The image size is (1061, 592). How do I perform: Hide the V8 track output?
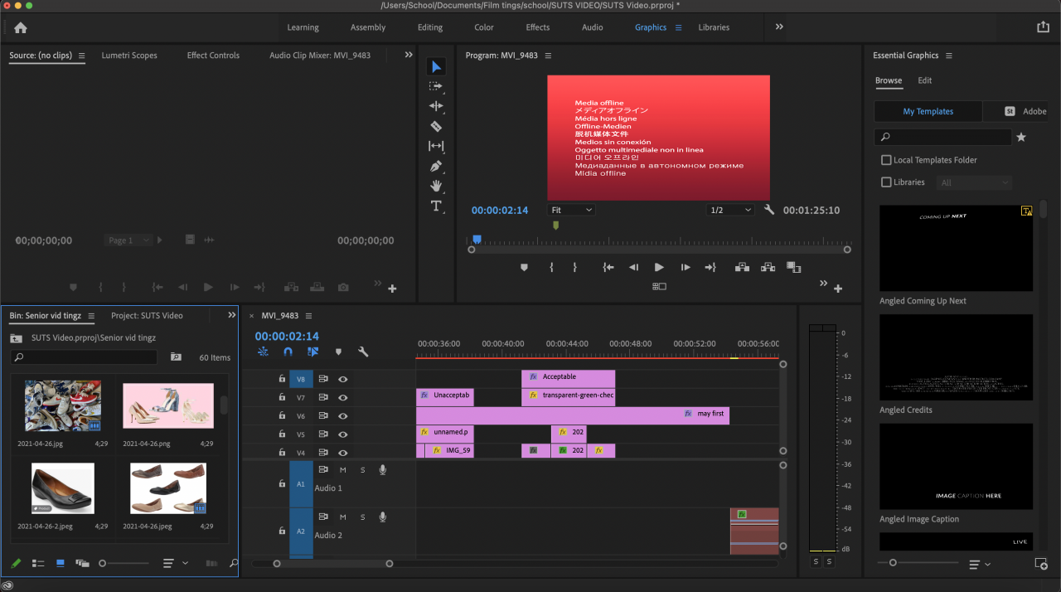342,379
